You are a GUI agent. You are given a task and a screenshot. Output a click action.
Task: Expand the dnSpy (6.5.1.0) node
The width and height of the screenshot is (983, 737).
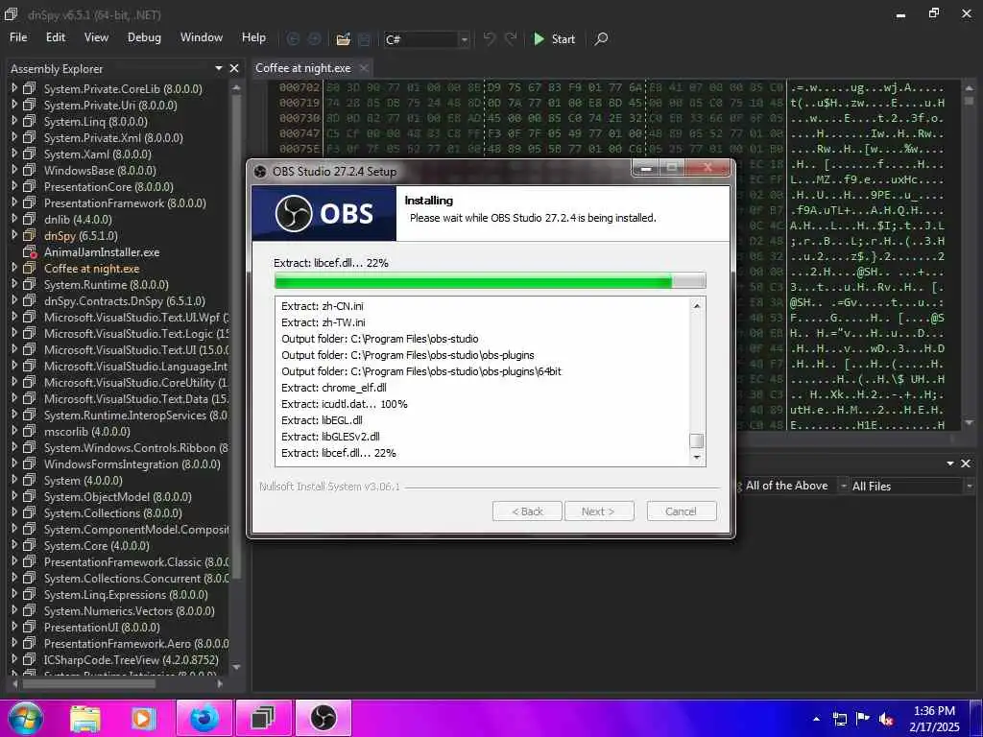(x=14, y=235)
